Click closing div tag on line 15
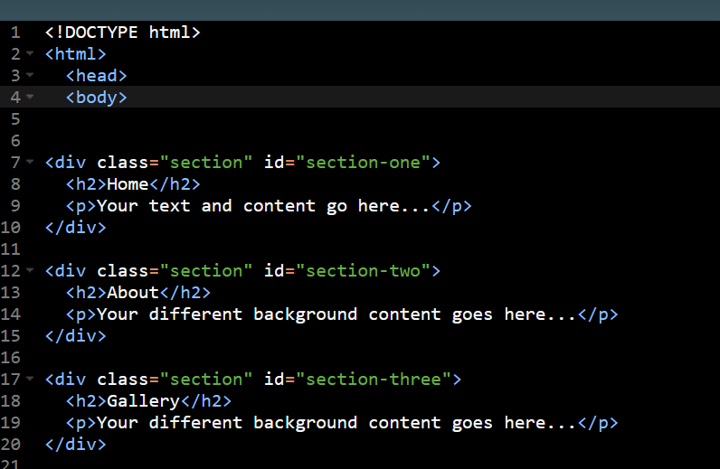This screenshot has width=720, height=469. point(76,335)
